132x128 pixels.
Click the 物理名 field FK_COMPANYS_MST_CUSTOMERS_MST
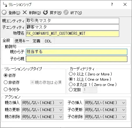point(72,34)
